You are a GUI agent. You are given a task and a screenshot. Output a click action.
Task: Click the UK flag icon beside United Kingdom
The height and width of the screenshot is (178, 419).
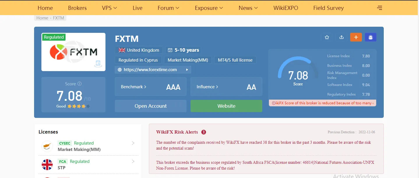[x=122, y=50]
